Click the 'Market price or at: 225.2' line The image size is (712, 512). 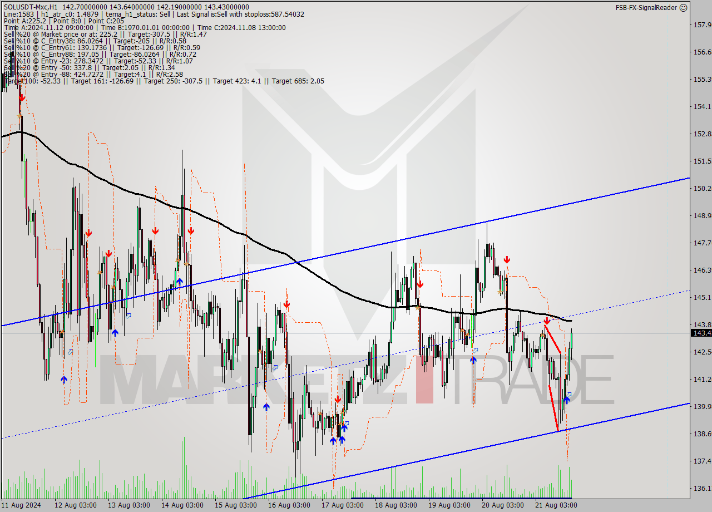pyautogui.click(x=105, y=34)
